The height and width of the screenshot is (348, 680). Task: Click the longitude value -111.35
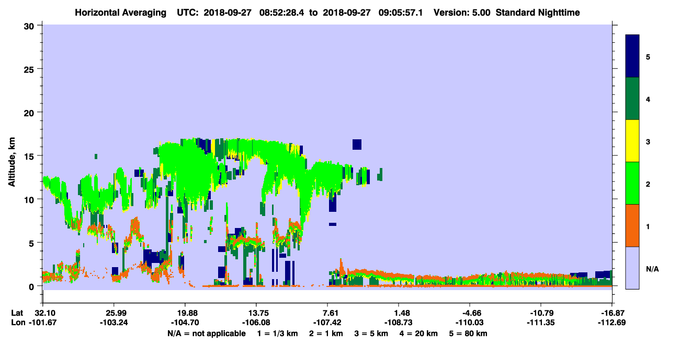(541, 322)
